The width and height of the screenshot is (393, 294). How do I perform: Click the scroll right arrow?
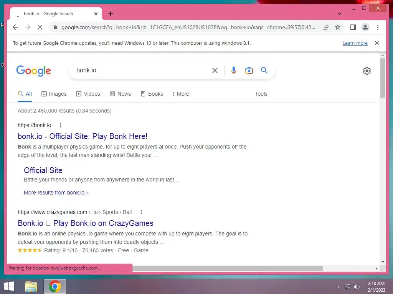[376, 268]
